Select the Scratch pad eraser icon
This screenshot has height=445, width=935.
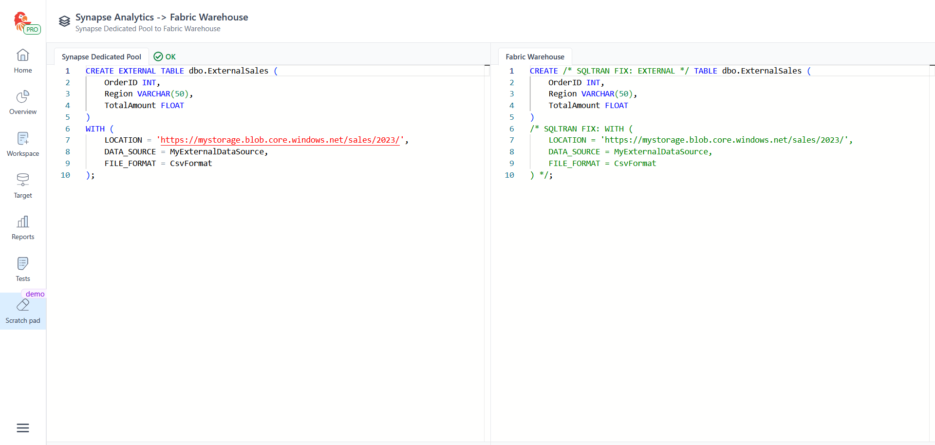click(x=23, y=305)
